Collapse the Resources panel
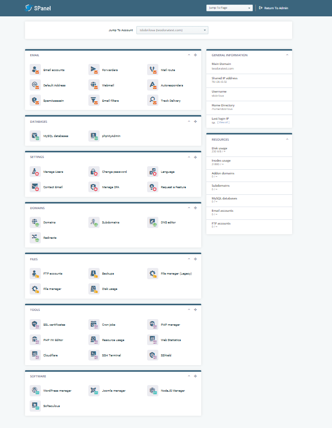Viewport: 332px width, 428px height. [x=287, y=139]
